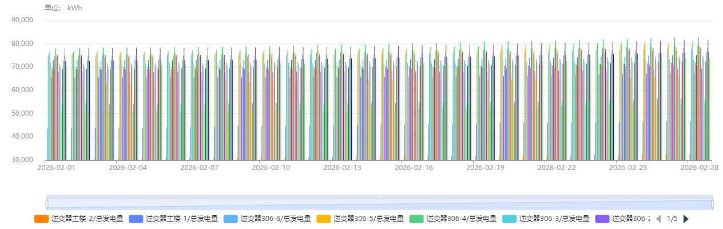
Task: Click the 单位: kWh unit label
Action: point(63,8)
